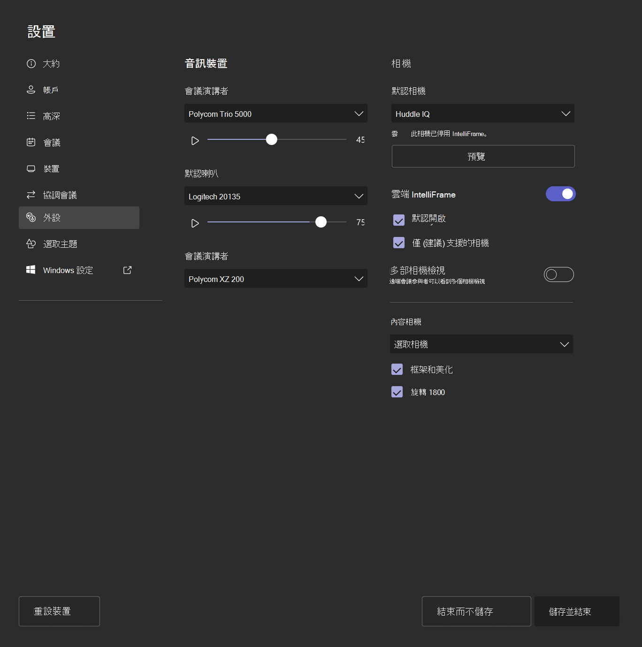Enable 多部相機檢視 toggle
Viewport: 642px width, 647px height.
(558, 274)
